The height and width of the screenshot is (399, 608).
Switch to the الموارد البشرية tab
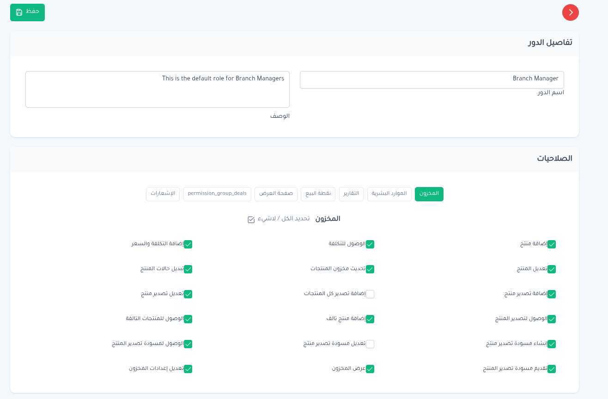[389, 194]
